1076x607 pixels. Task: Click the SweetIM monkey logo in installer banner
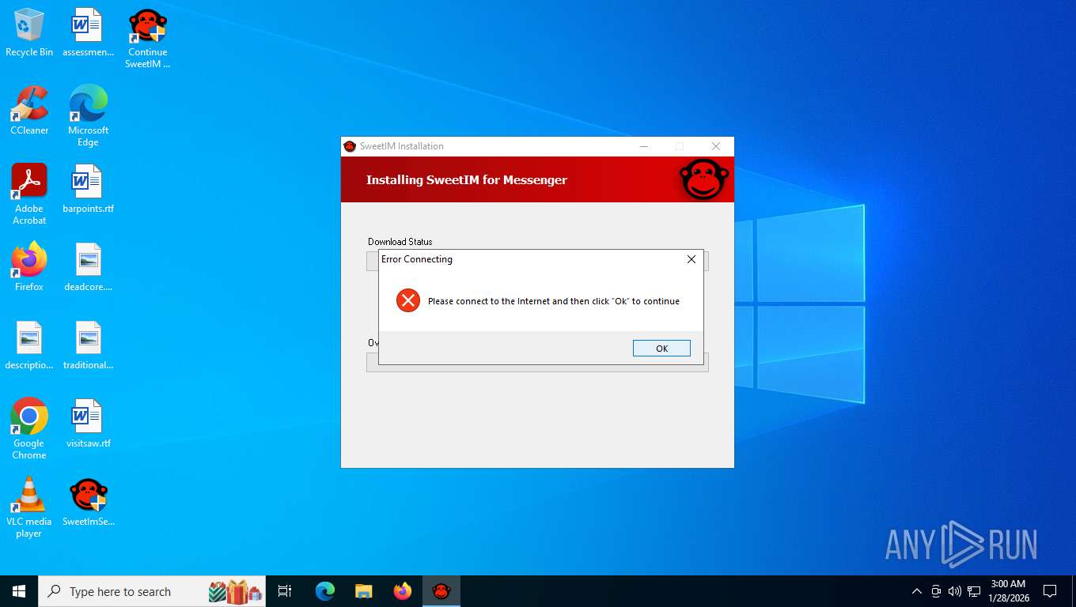tap(703, 179)
